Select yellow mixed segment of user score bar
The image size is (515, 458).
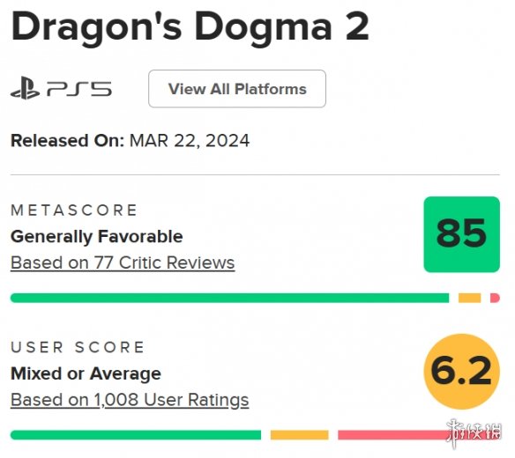click(300, 435)
